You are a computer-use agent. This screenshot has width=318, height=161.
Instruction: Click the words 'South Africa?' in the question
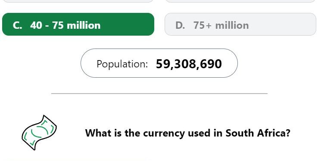point(258,133)
